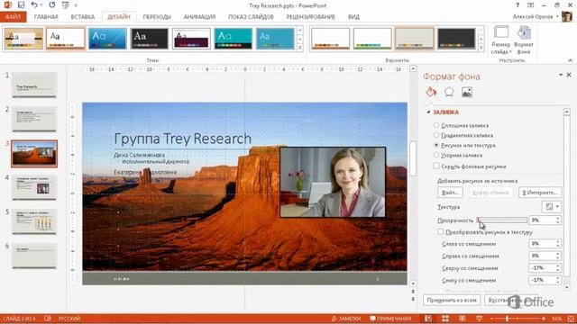
Task: Open Примечания comments pane
Action: [390, 319]
